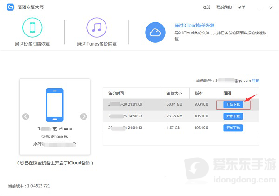Viewport: 279px width, 196px height.
Task: Show the previous device with left arrow
Action: tap(26, 116)
